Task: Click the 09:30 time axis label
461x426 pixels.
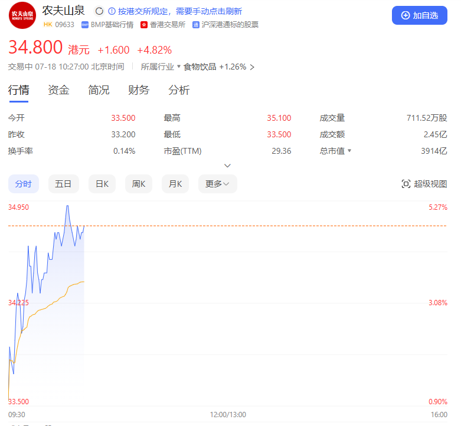Action: coord(17,415)
